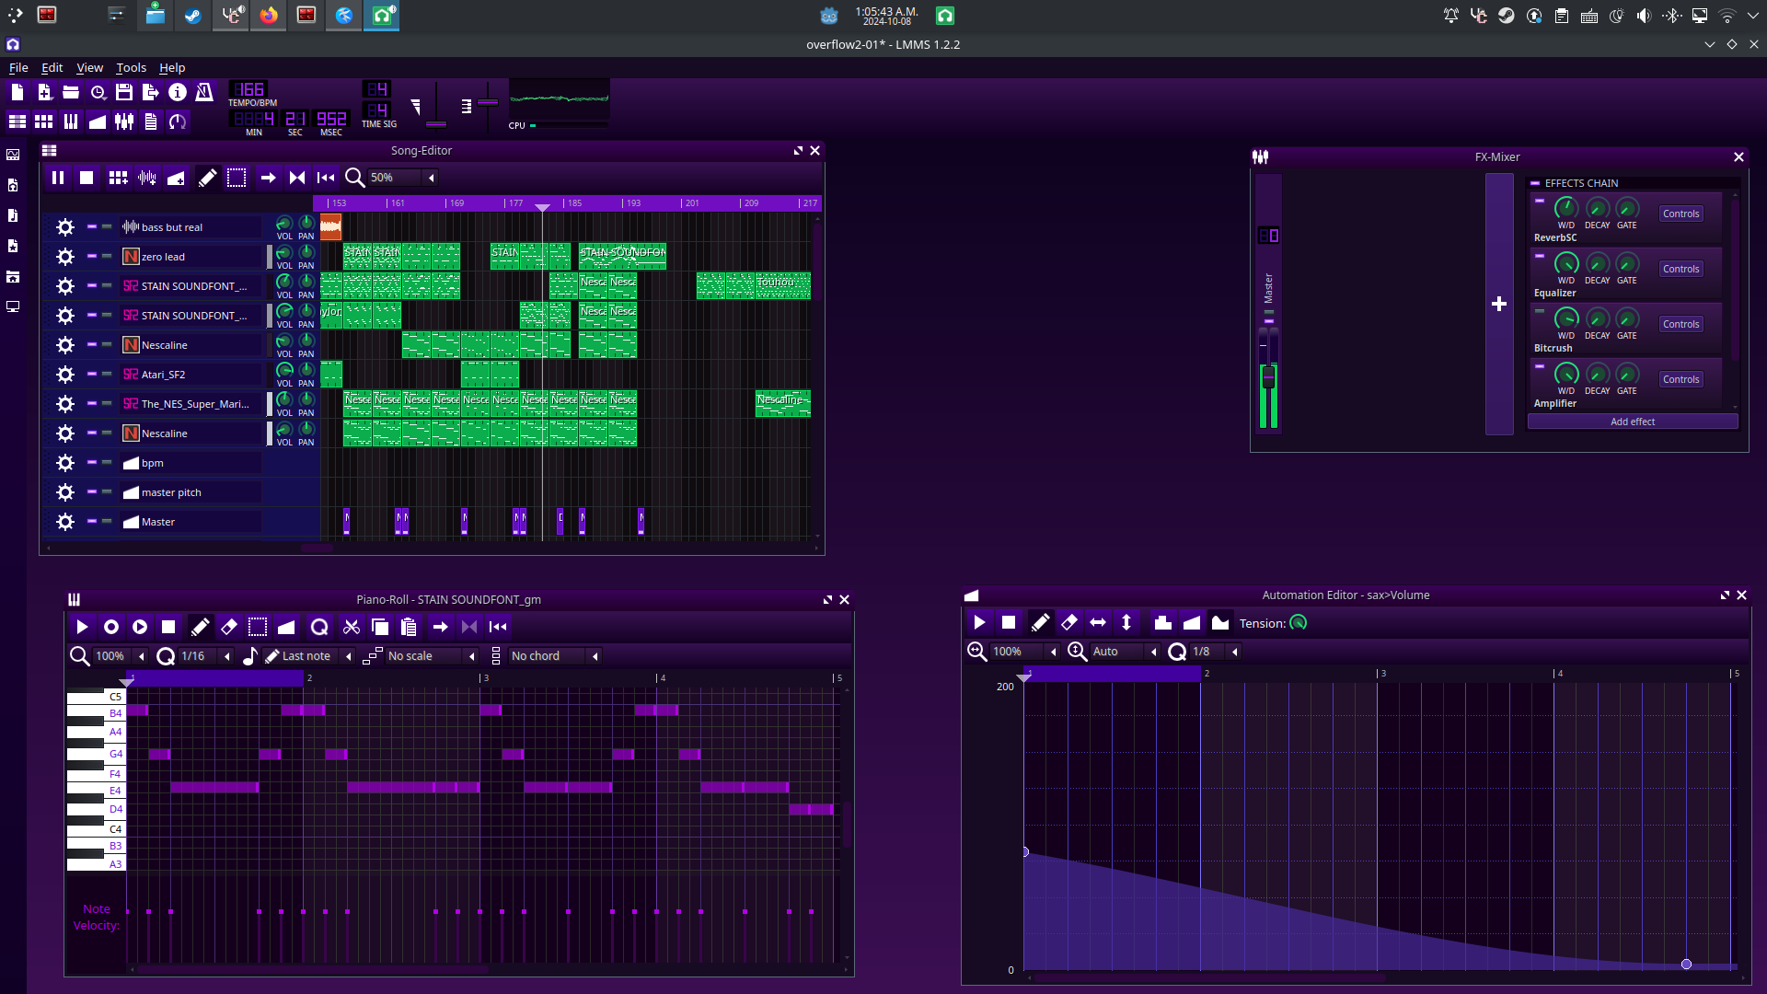Open the View menu
The width and height of the screenshot is (1767, 994).
tap(89, 67)
